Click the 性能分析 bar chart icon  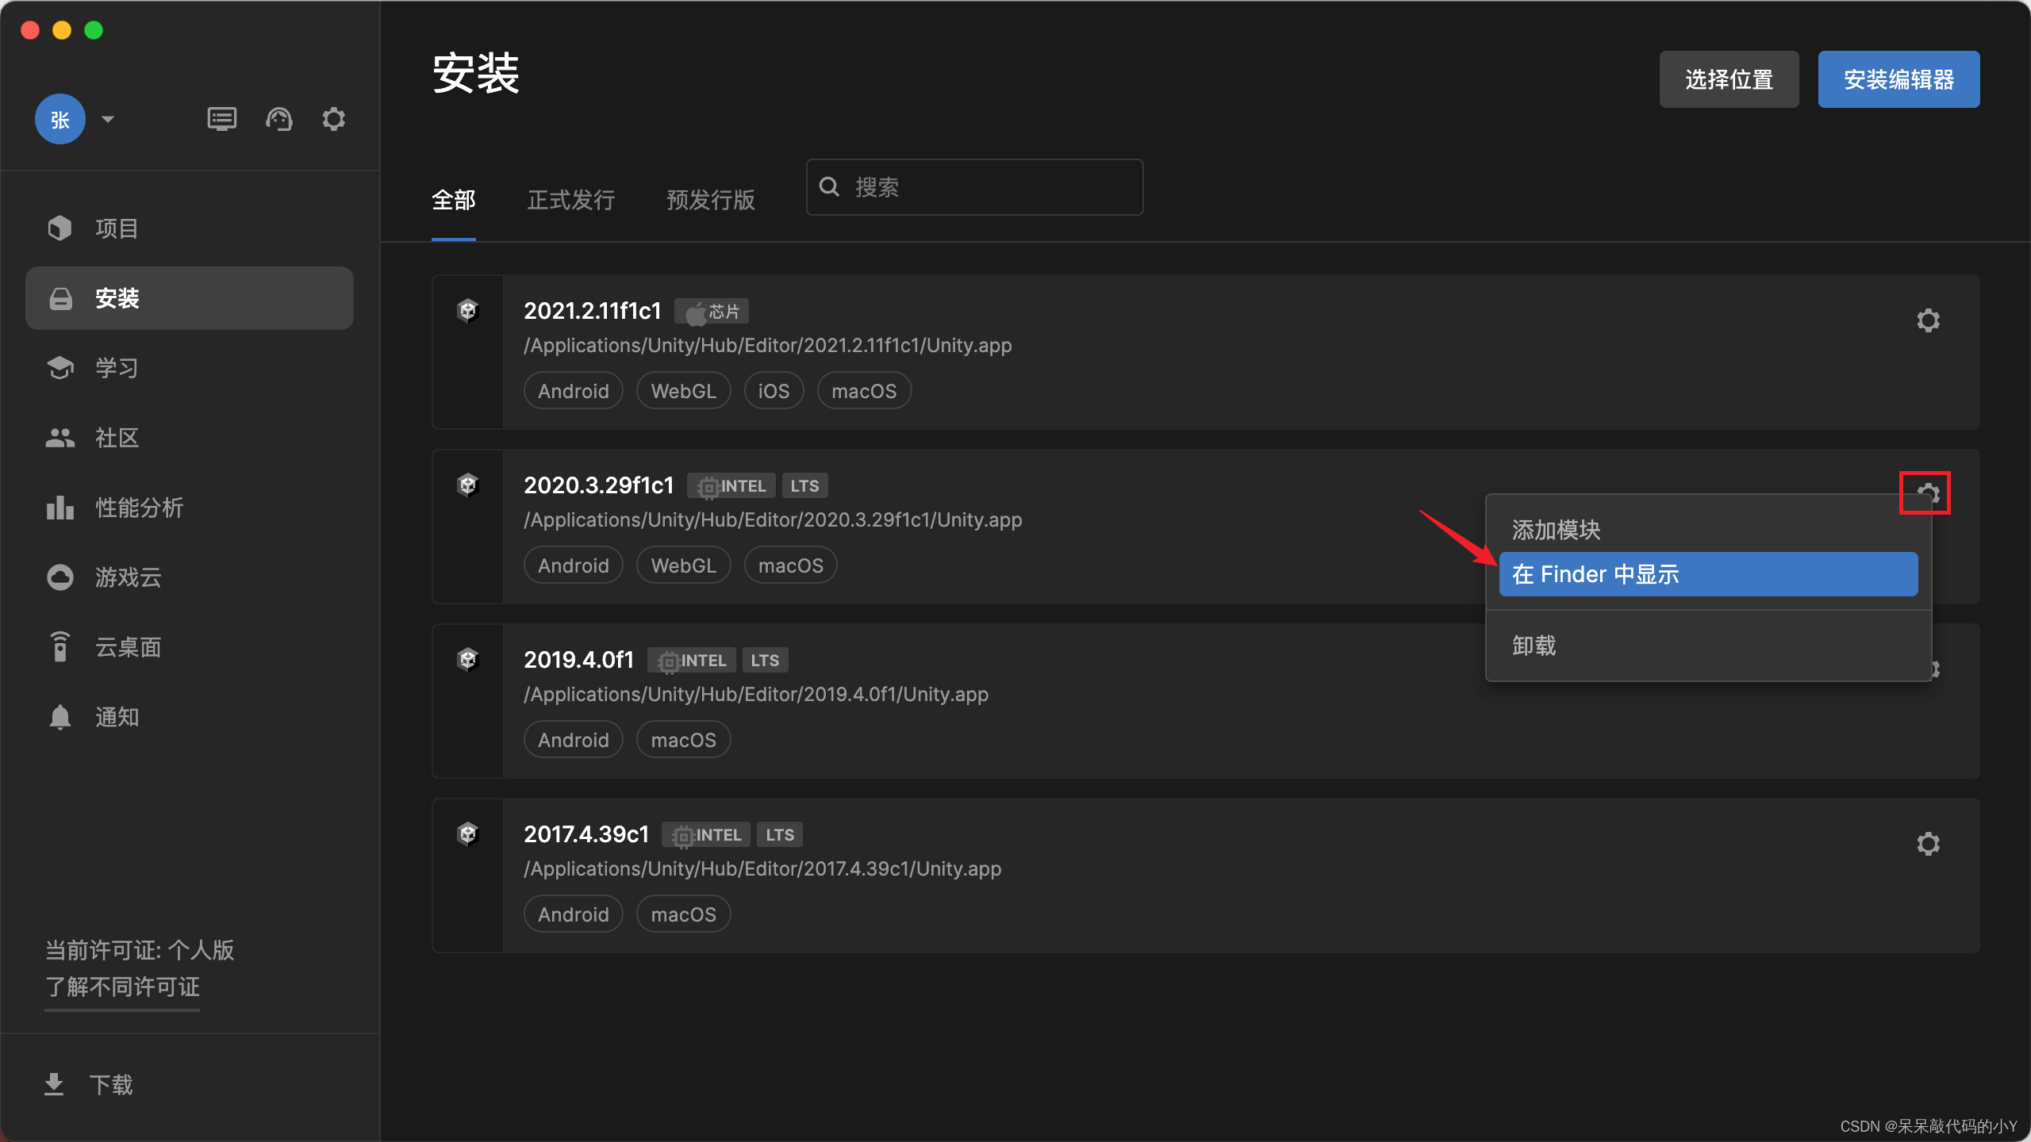click(60, 508)
